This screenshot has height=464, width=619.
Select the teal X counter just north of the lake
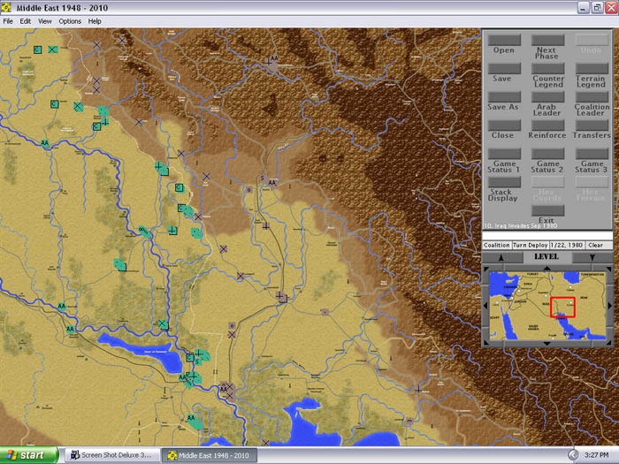tap(163, 324)
